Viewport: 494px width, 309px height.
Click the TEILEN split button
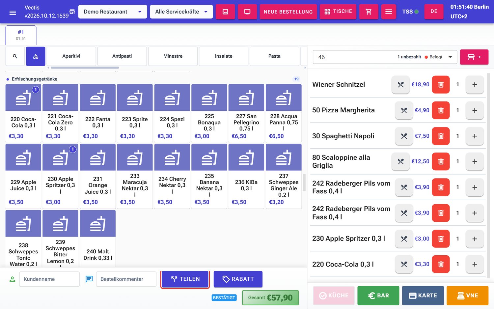pyautogui.click(x=185, y=279)
